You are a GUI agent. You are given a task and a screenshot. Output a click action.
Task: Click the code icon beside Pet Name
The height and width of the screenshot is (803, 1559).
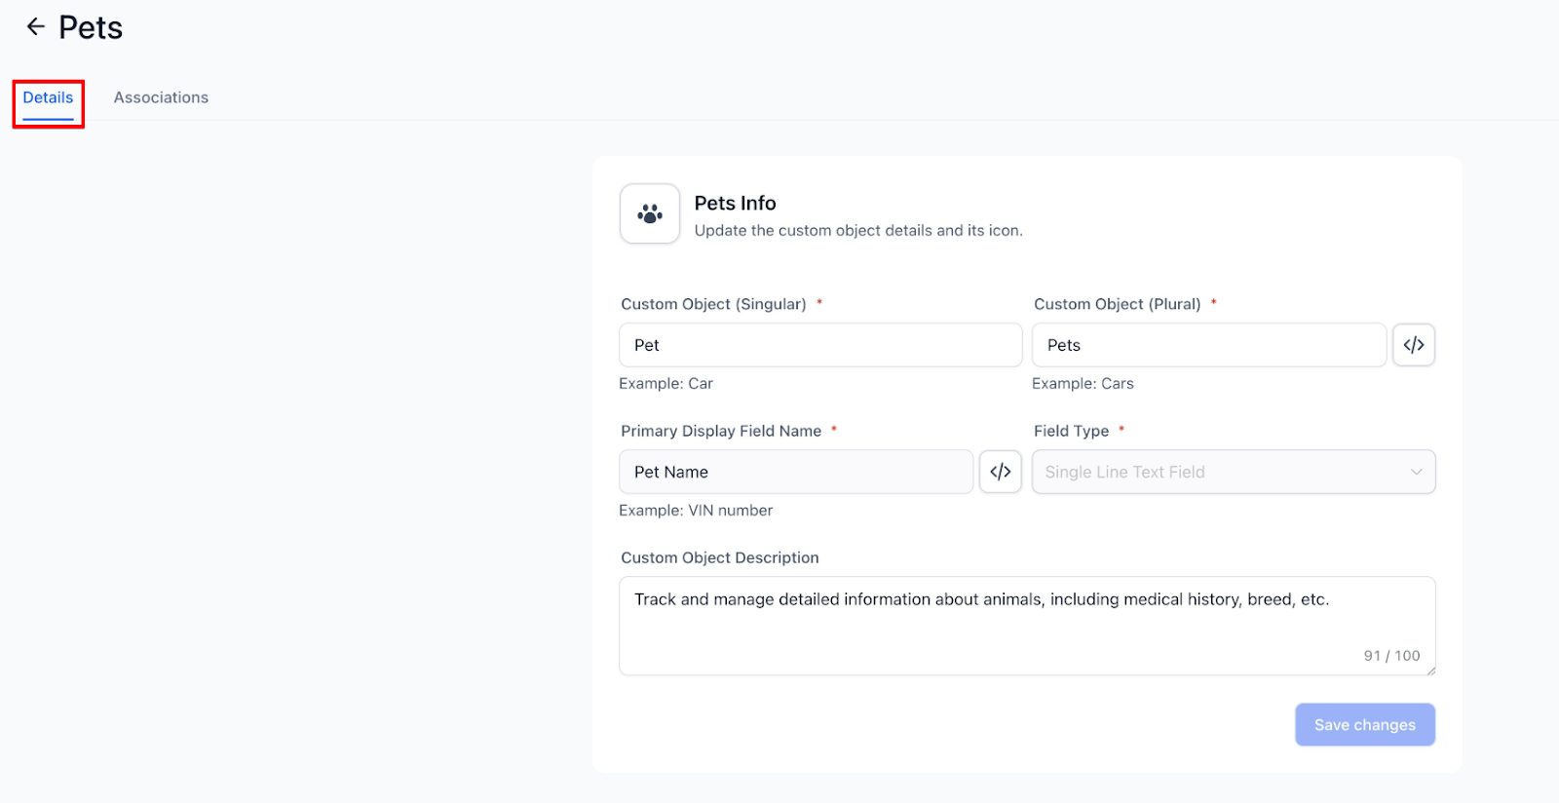(x=1001, y=472)
